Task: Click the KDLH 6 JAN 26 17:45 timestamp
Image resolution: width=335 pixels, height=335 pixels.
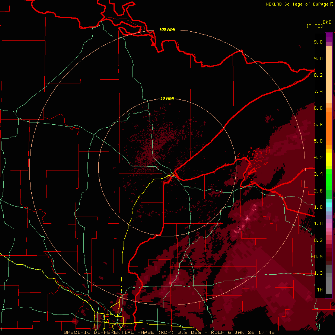Action: [x=243, y=332]
